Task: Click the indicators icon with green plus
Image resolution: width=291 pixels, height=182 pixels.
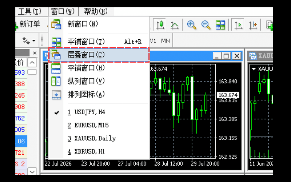Action: point(270,25)
